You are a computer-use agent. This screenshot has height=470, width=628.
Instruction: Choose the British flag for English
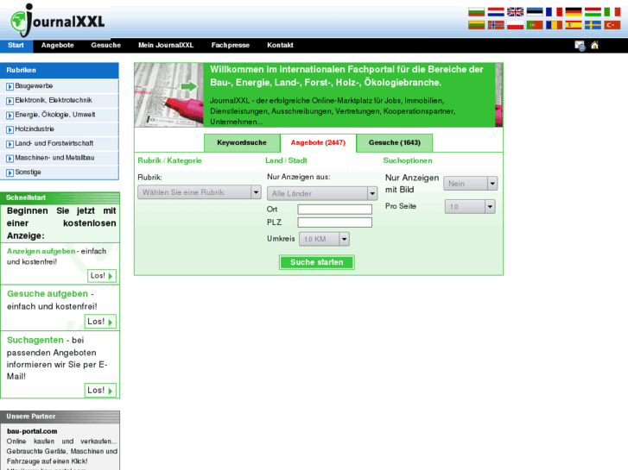pyautogui.click(x=515, y=12)
